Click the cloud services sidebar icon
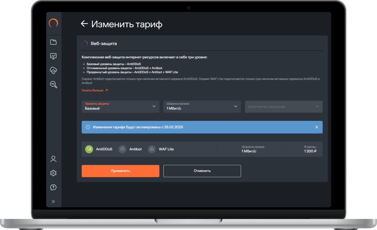Image resolution: width=377 pixels, height=230 pixels. 53,70
